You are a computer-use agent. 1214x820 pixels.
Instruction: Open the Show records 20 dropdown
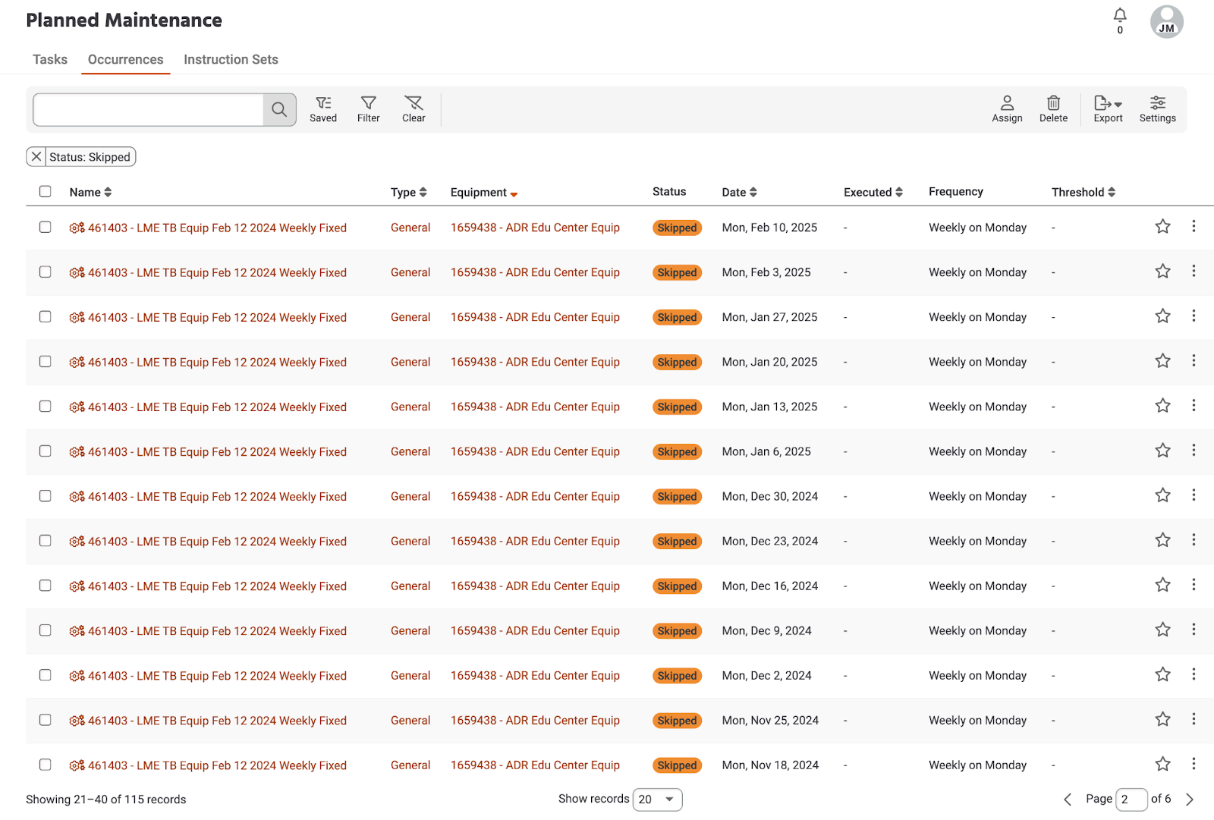[657, 800]
